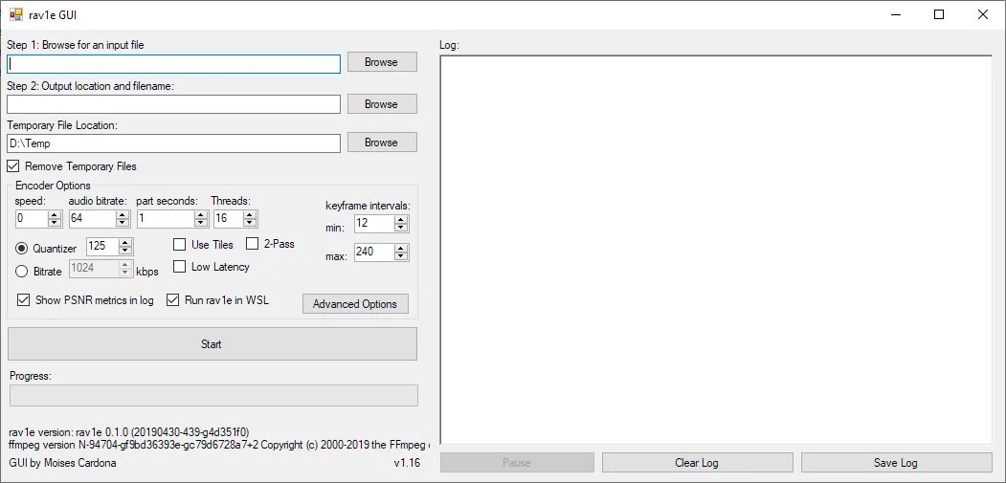1006x483 pixels.
Task: Increase the speed value with up arrow
Action: [x=55, y=215]
